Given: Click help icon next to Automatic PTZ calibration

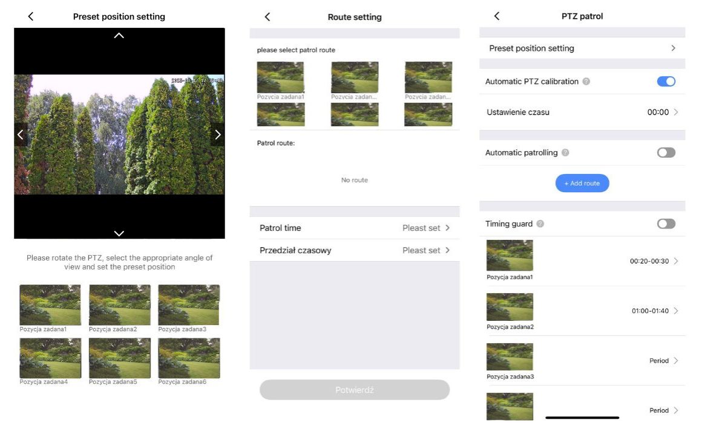Looking at the screenshot, I should point(586,82).
